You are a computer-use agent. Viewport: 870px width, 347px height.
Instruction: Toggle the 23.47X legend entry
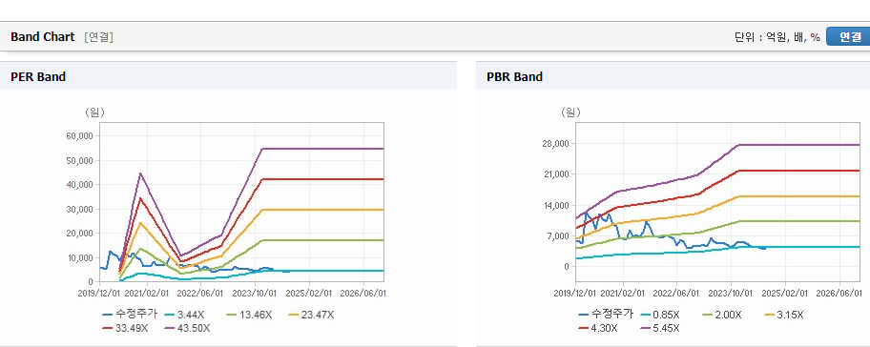[311, 315]
